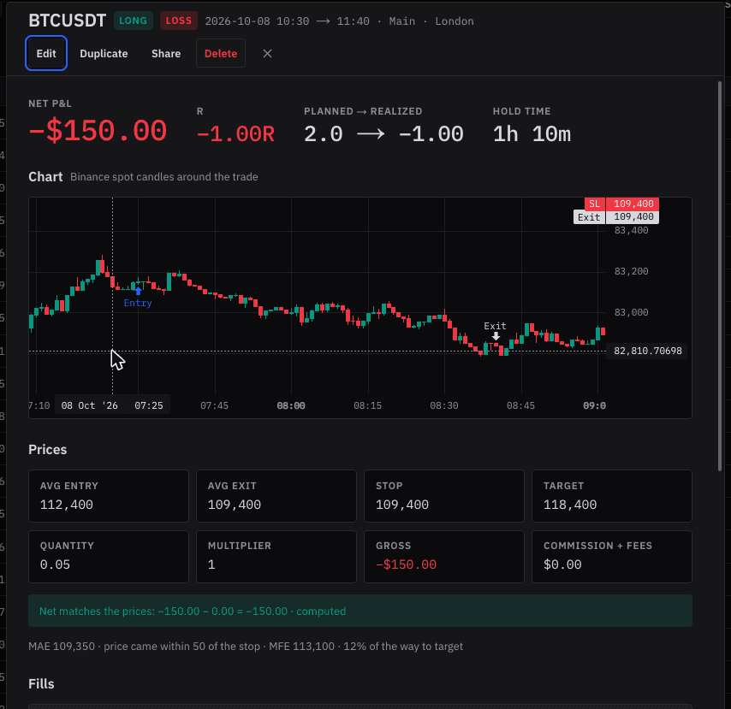The image size is (731, 709).
Task: Select the AVG EXIT 109,400 card
Action: tap(276, 496)
